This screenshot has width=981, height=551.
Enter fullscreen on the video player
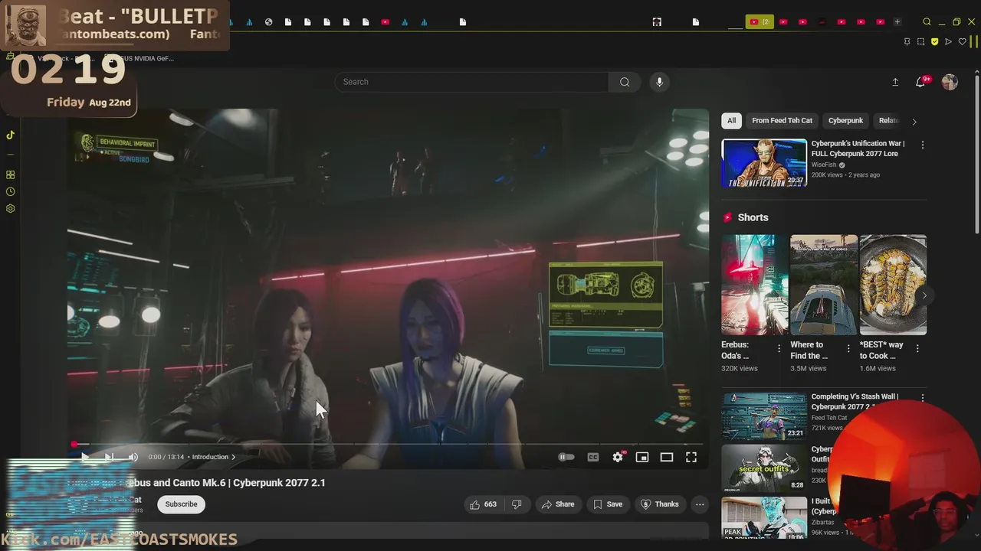[x=691, y=457]
